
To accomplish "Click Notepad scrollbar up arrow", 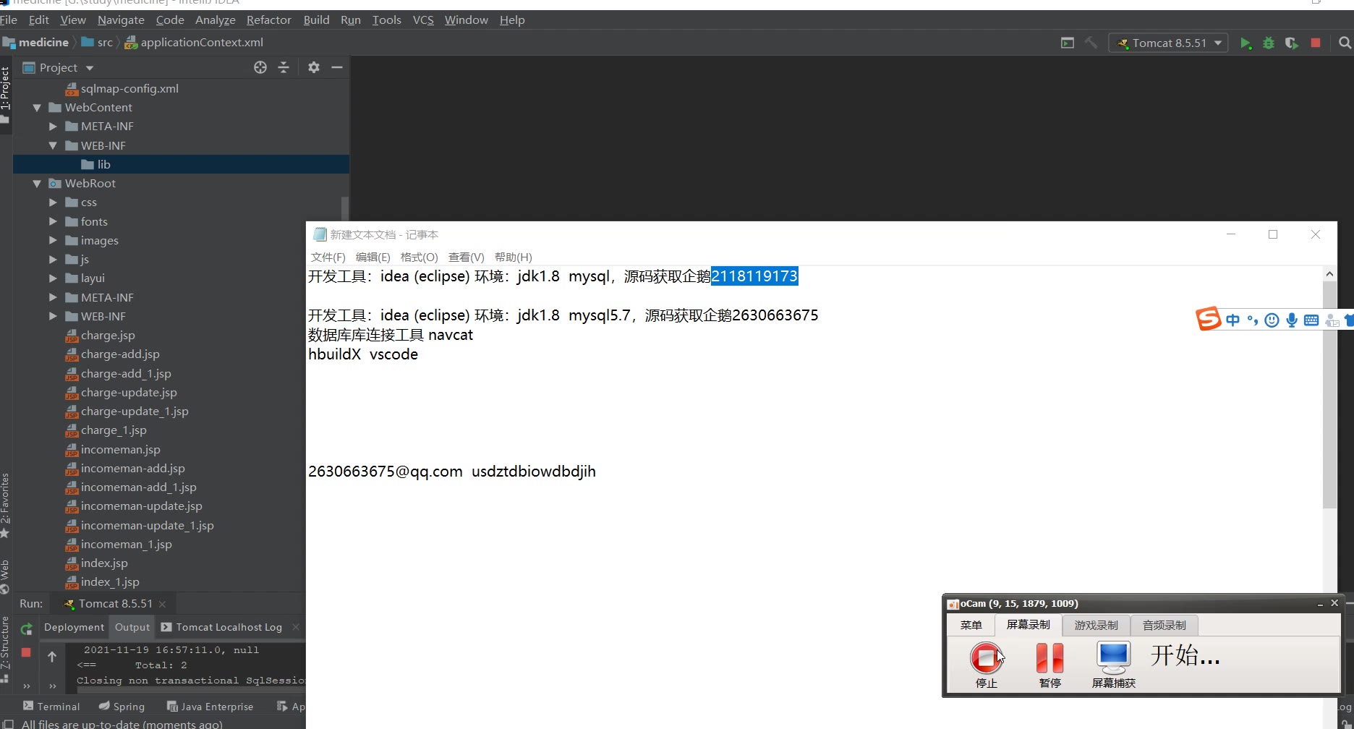I will pyautogui.click(x=1329, y=274).
